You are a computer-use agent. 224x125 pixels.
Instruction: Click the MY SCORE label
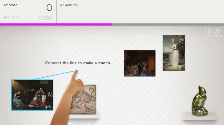11,5
